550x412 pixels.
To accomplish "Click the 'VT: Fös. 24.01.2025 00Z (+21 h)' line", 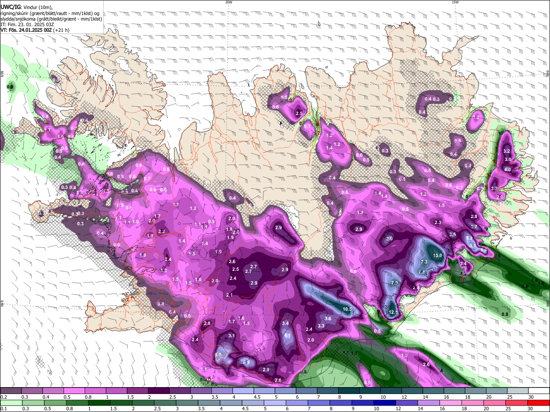I will 35,30.
